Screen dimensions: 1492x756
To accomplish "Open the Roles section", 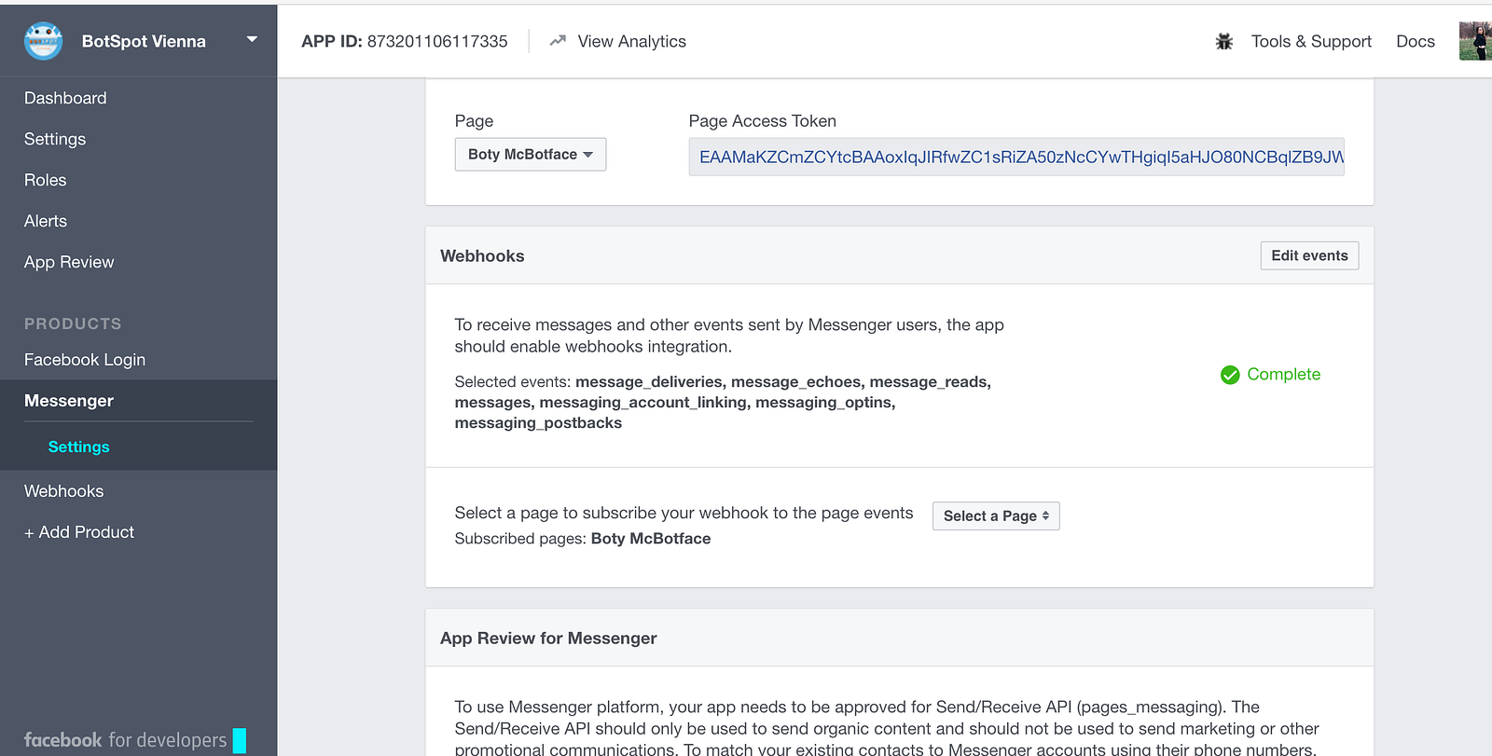I will pyautogui.click(x=46, y=180).
